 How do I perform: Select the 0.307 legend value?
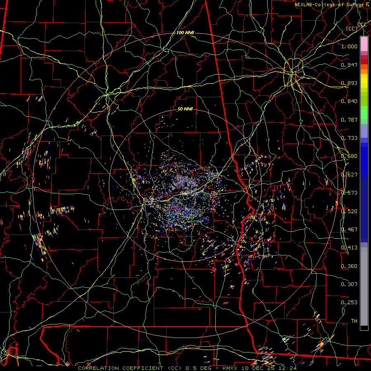pyautogui.click(x=349, y=284)
